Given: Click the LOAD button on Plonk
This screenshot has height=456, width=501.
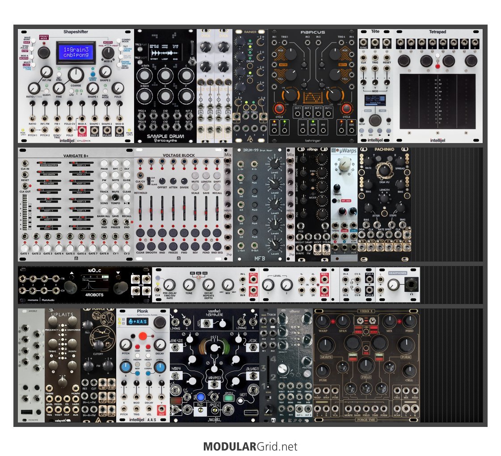Looking at the screenshot, I should click(137, 347).
